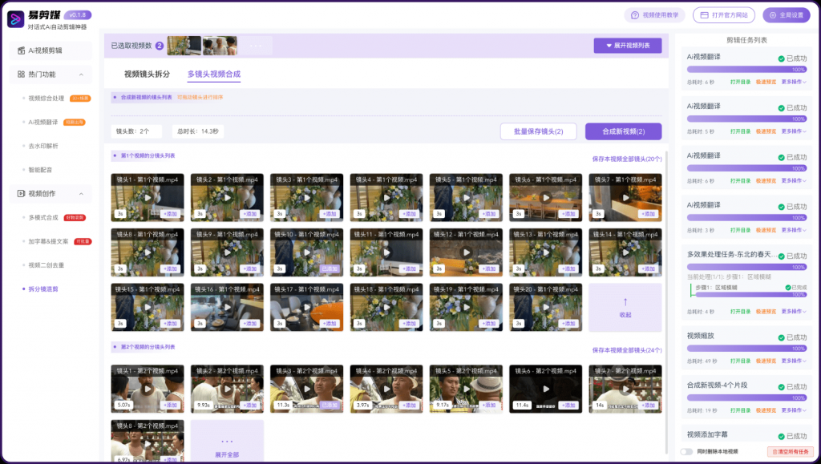Viewport: 821px width, 464px height.
Task: Click 保存本视频全部镜头(20个) link
Action: (x=626, y=159)
